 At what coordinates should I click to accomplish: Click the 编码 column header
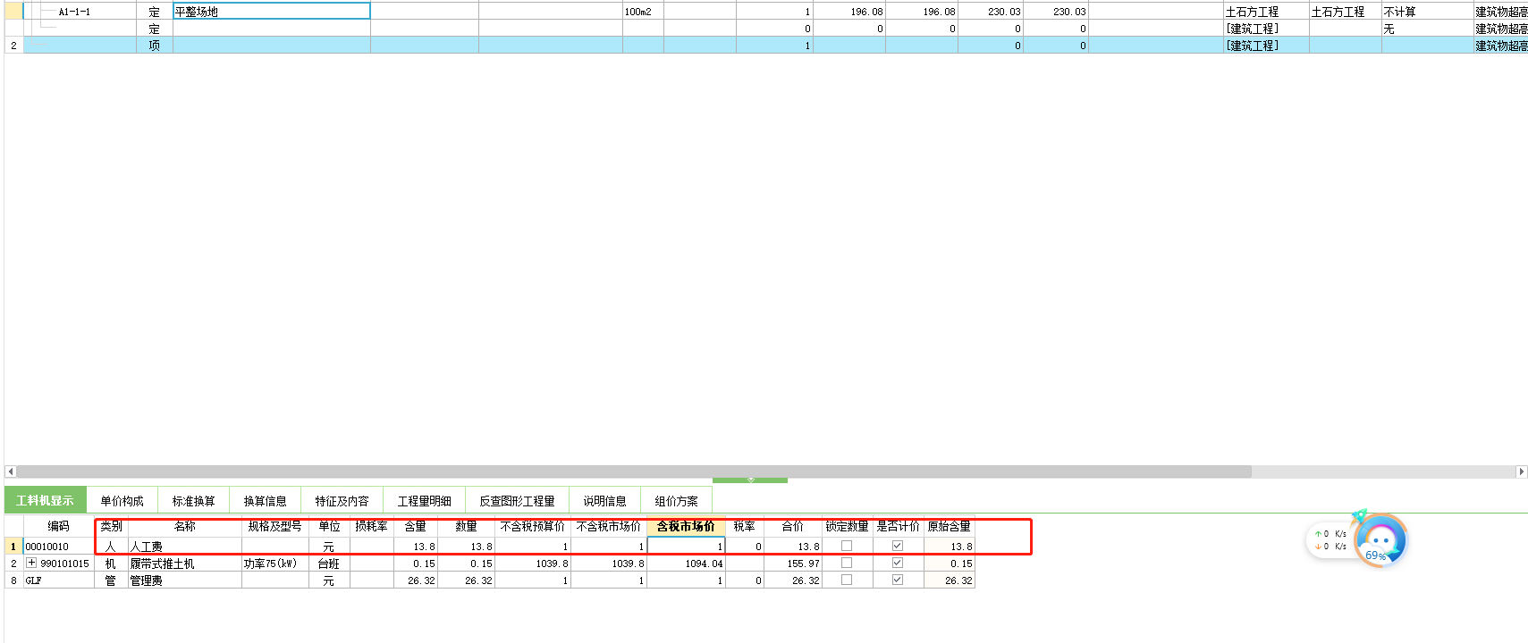pos(58,526)
